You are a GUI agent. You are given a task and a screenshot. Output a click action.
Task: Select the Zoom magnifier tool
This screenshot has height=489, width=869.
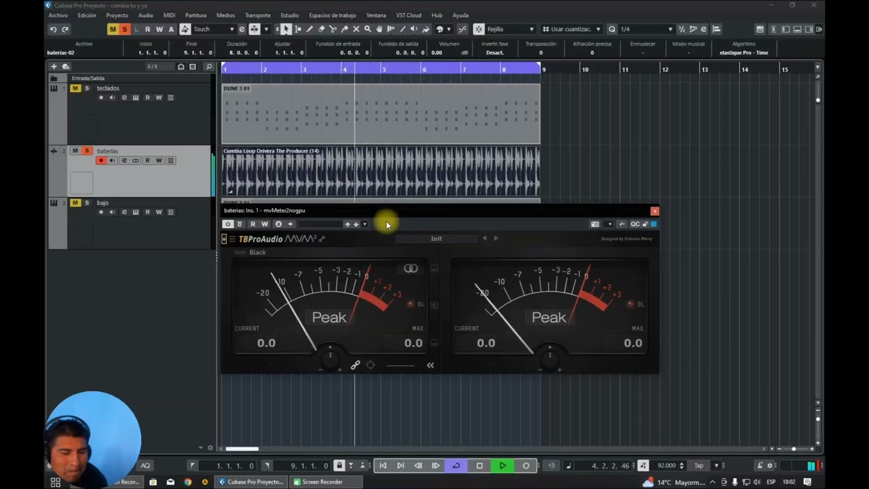pyautogui.click(x=367, y=29)
